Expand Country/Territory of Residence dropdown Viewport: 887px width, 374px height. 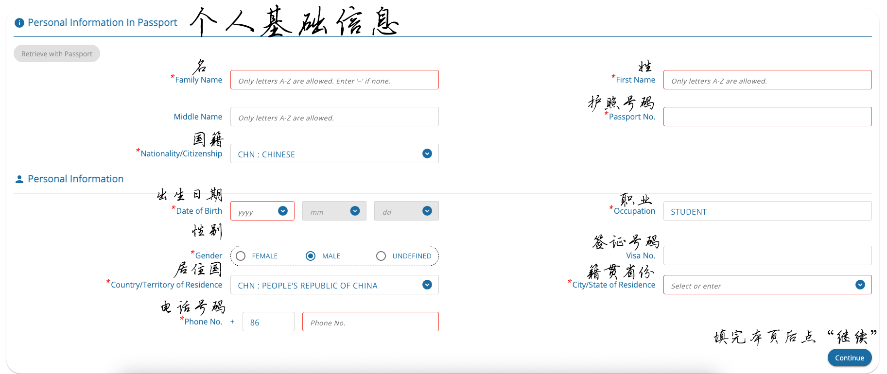tap(334, 285)
